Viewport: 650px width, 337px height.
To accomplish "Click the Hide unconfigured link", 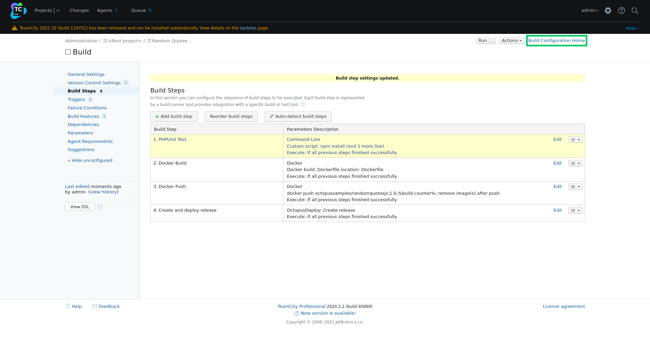I will 90,160.
